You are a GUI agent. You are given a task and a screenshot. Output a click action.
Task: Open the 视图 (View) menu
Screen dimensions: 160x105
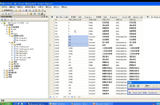coord(20,7)
